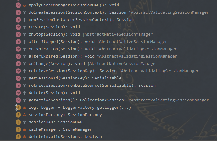The height and width of the screenshot is (141, 217).
Task: Click method icon beside getActiveSessions
Action: point(18,100)
